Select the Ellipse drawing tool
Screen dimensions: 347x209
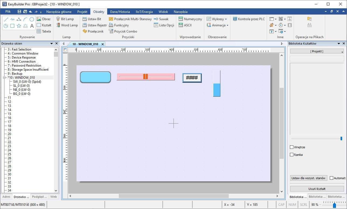[32, 19]
